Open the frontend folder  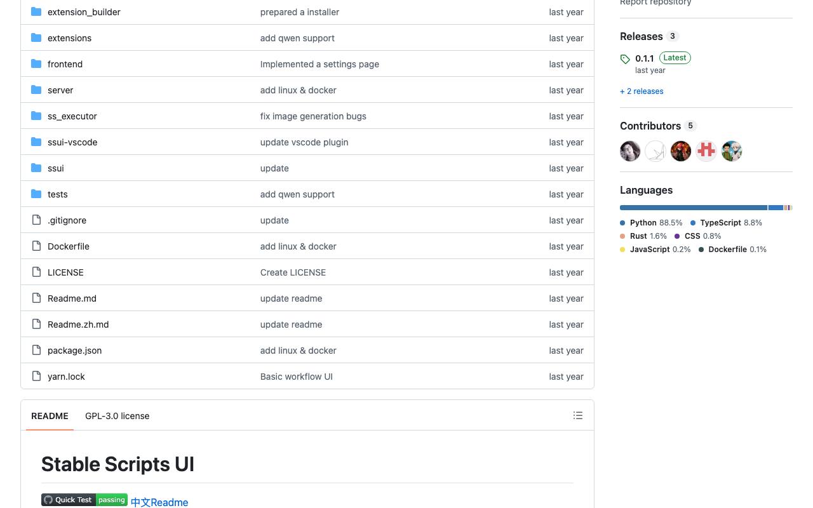(65, 64)
